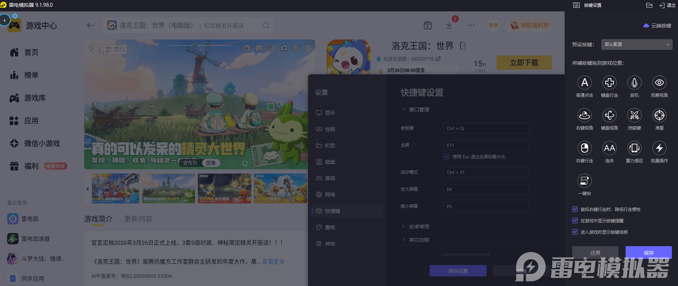Click the 缩小屏幕 F5 shortcut field
Viewport: 678px width, 286px height.
pyautogui.click(x=486, y=206)
